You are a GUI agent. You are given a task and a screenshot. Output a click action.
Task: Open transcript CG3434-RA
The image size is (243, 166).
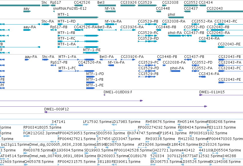202,41
